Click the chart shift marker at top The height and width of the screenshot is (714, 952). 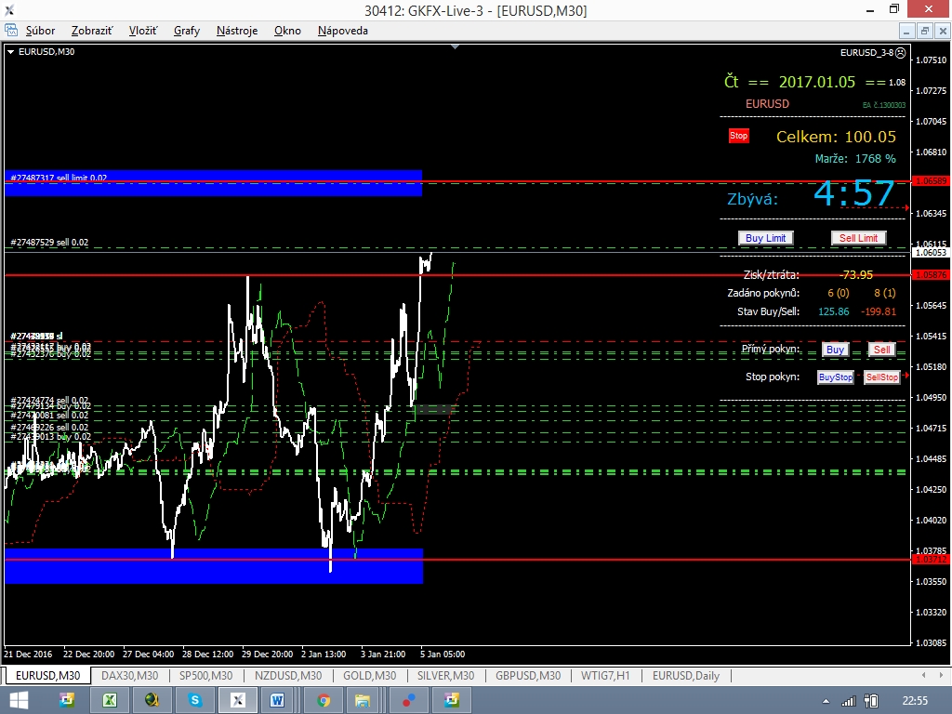coord(454,46)
